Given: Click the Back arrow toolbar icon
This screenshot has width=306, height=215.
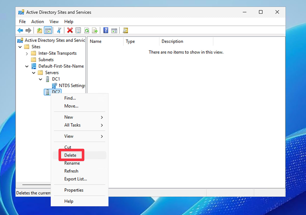Looking at the screenshot, I should click(x=20, y=30).
